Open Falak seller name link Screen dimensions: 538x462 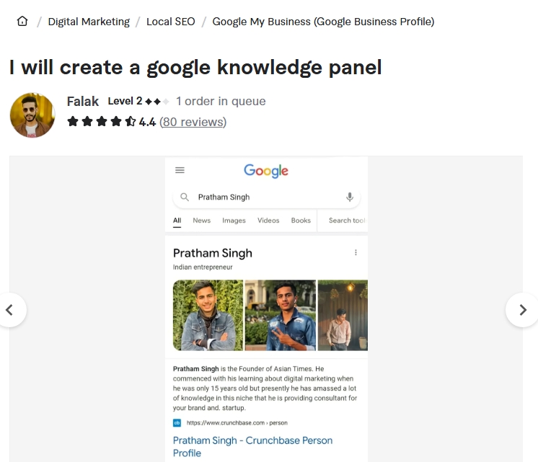coord(83,102)
